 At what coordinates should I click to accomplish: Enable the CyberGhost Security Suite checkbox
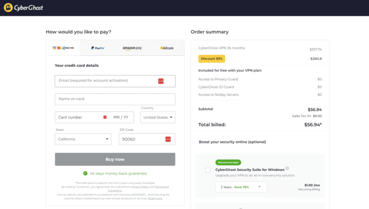[x=208, y=170]
